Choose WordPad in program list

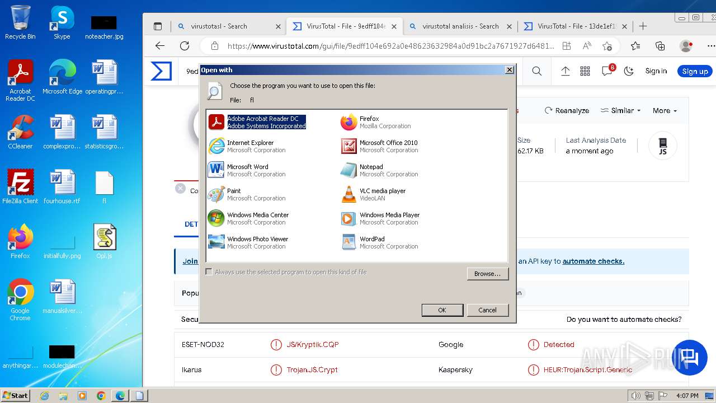click(379, 242)
